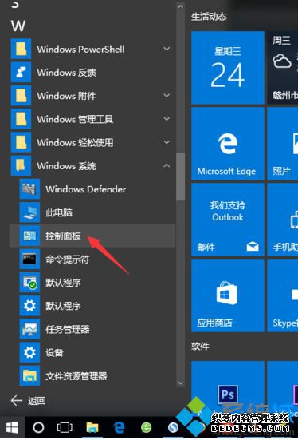Launch green e browser on taskbar
The width and height of the screenshot is (298, 440).
click(x=146, y=428)
